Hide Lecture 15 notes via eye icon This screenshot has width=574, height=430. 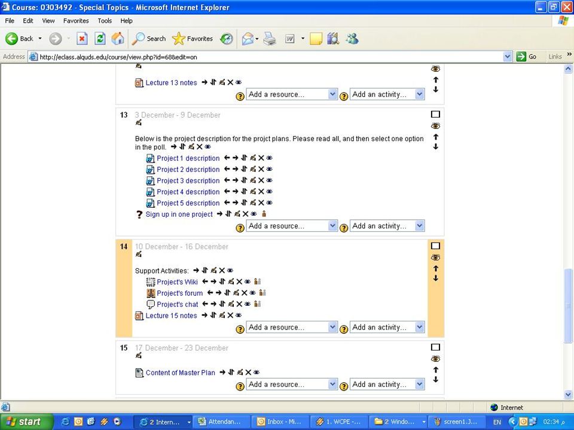[239, 315]
